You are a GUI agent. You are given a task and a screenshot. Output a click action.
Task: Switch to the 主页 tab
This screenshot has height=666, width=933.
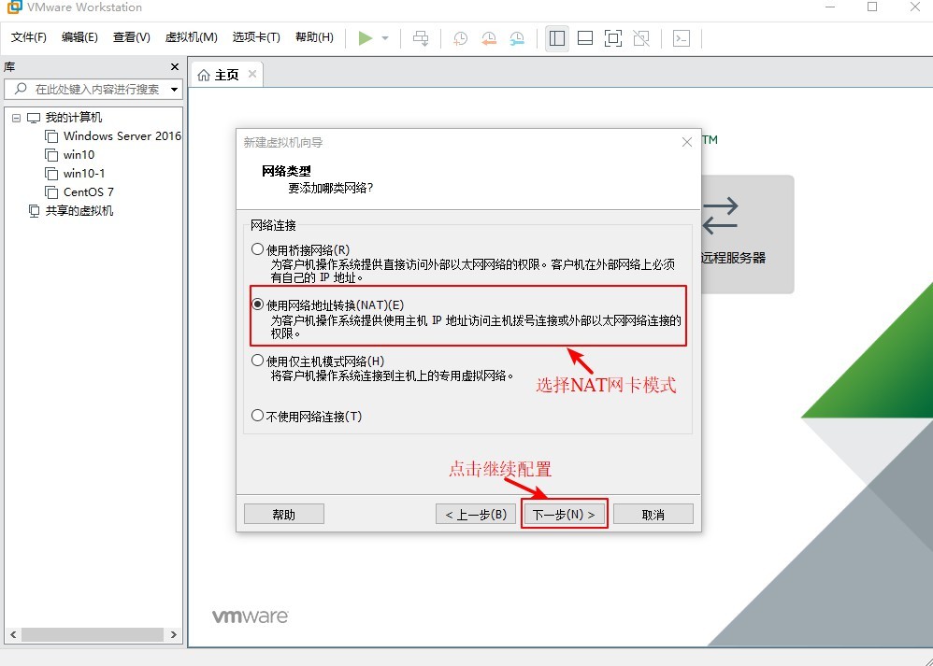tap(224, 73)
